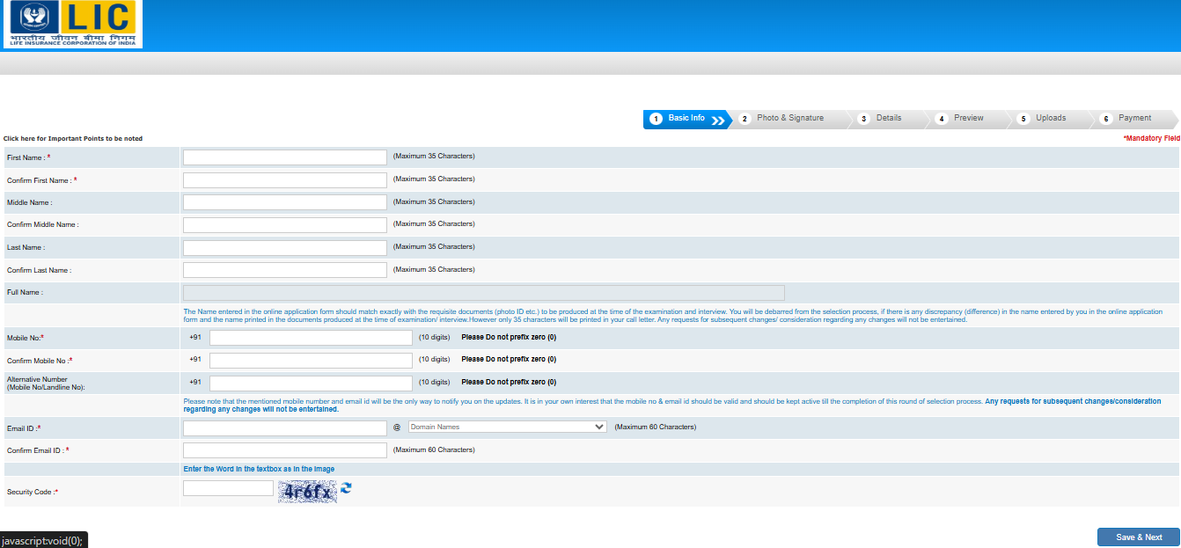Image resolution: width=1181 pixels, height=548 pixels.
Task: Switch to the Details step
Action: coord(888,119)
